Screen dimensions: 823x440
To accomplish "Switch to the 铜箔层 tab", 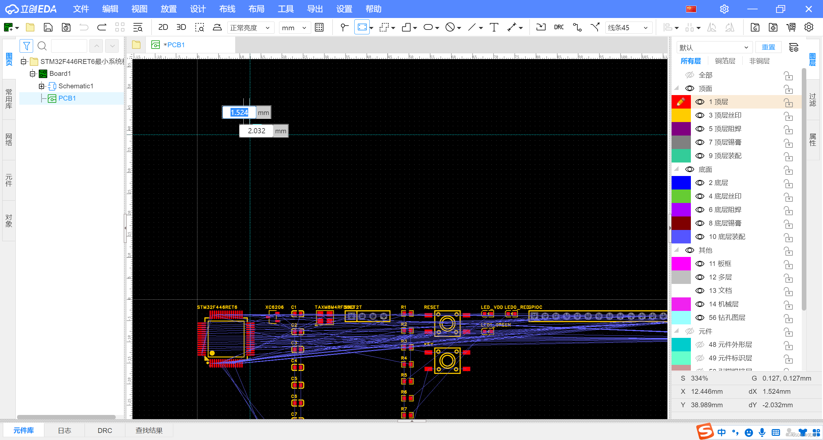I will pyautogui.click(x=725, y=61).
